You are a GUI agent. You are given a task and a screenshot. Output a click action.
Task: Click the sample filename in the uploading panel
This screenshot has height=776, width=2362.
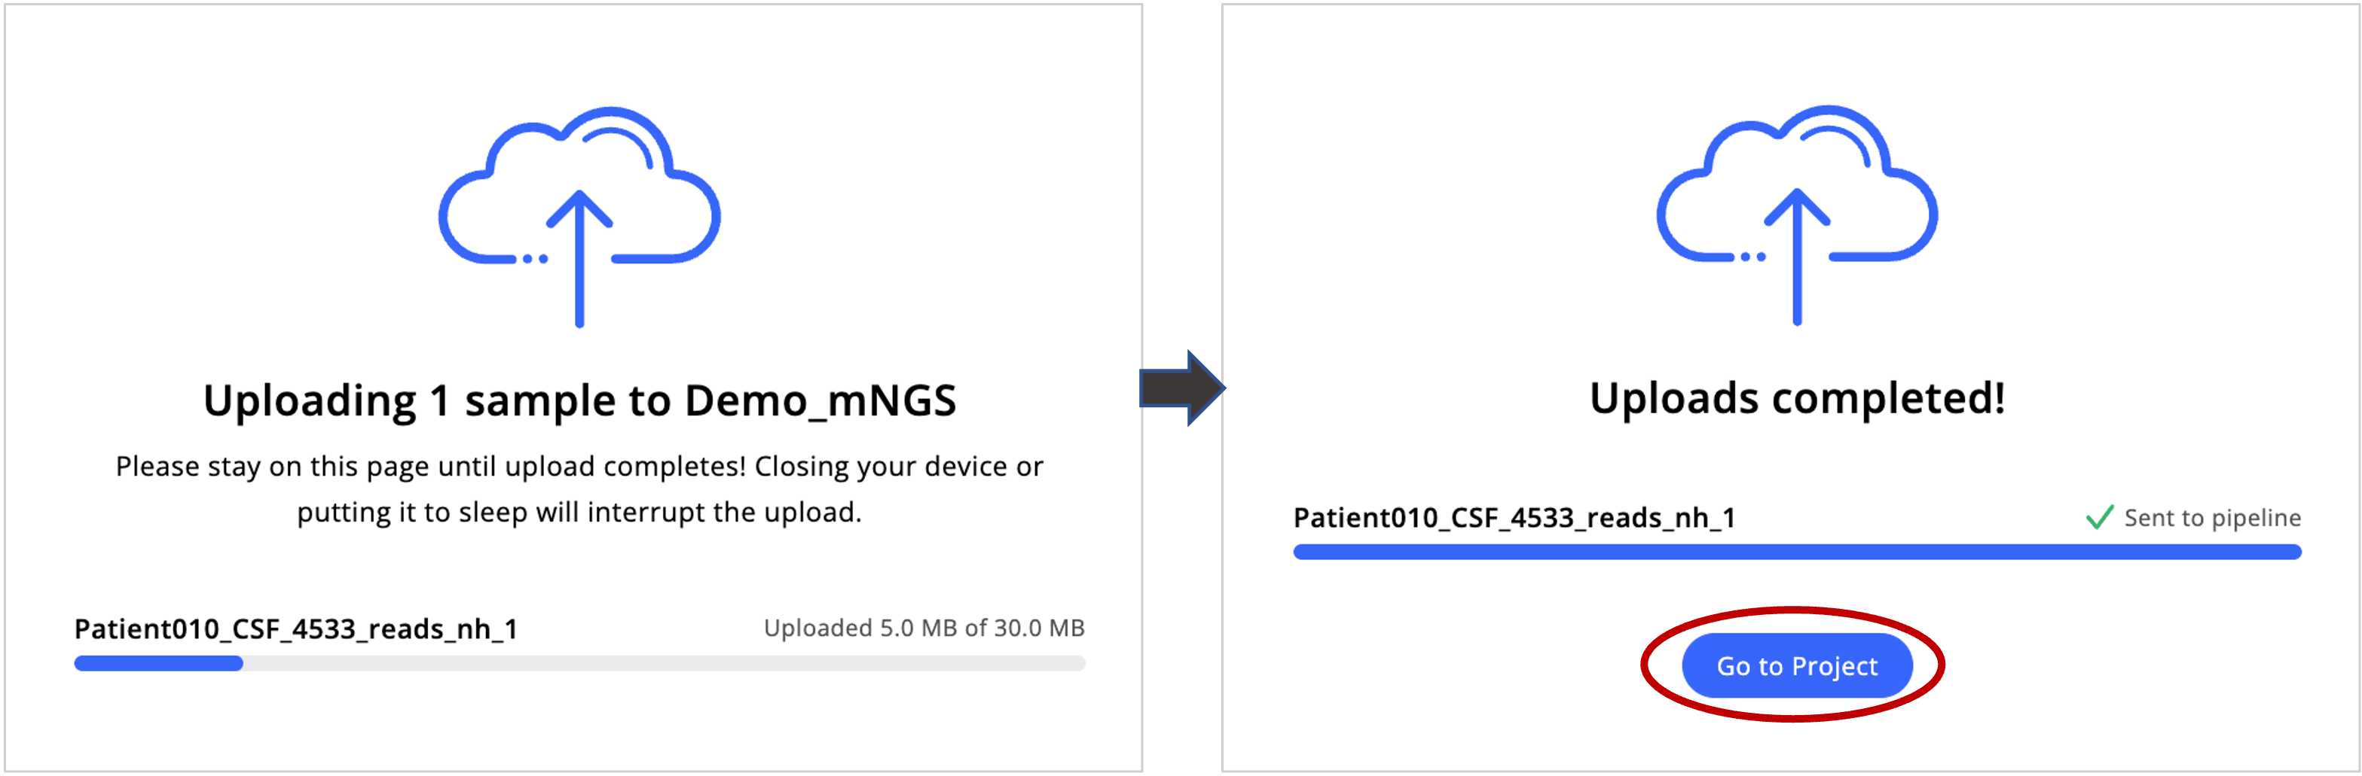(x=296, y=629)
